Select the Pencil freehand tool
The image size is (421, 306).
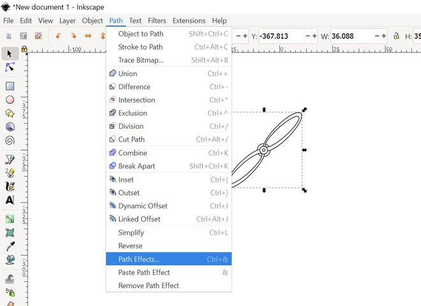10,173
